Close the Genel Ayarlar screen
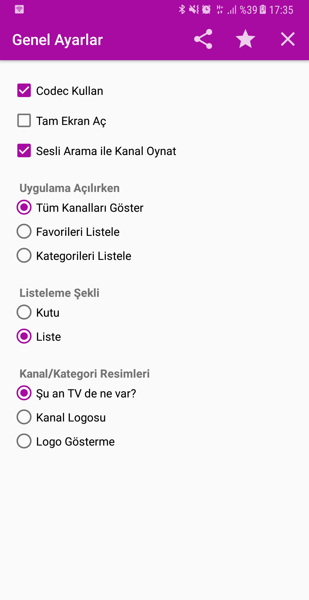309x600 pixels. pos(288,39)
